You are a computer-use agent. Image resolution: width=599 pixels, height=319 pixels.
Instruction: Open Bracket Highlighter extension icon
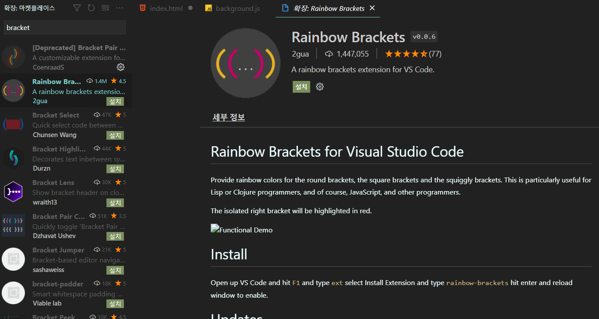pos(13,158)
